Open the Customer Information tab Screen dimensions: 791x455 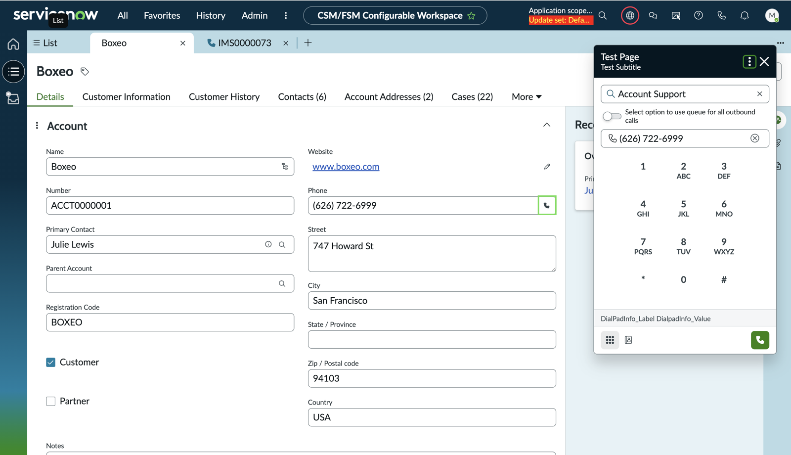(127, 97)
